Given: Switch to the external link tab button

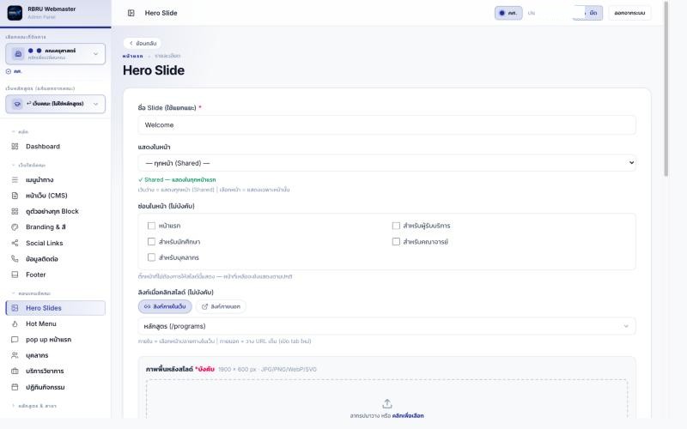Looking at the screenshot, I should pyautogui.click(x=221, y=306).
